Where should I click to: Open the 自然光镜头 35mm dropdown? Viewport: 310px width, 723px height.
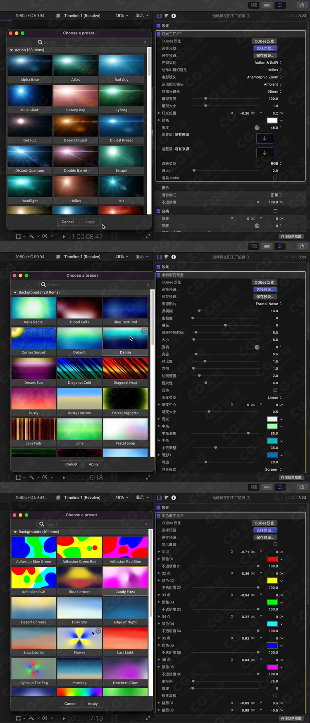click(x=274, y=91)
